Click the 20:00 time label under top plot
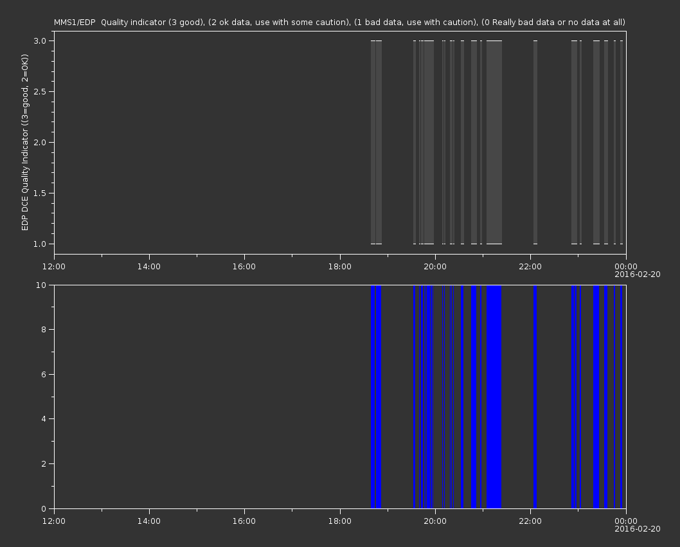 coord(435,266)
